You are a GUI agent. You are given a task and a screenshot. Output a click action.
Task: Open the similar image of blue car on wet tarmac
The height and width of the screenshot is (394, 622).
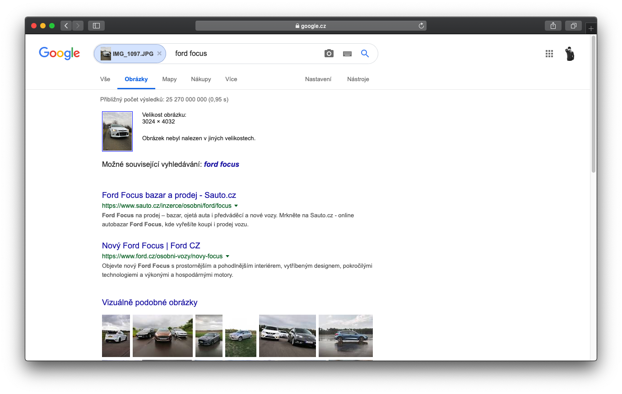pyautogui.click(x=346, y=336)
